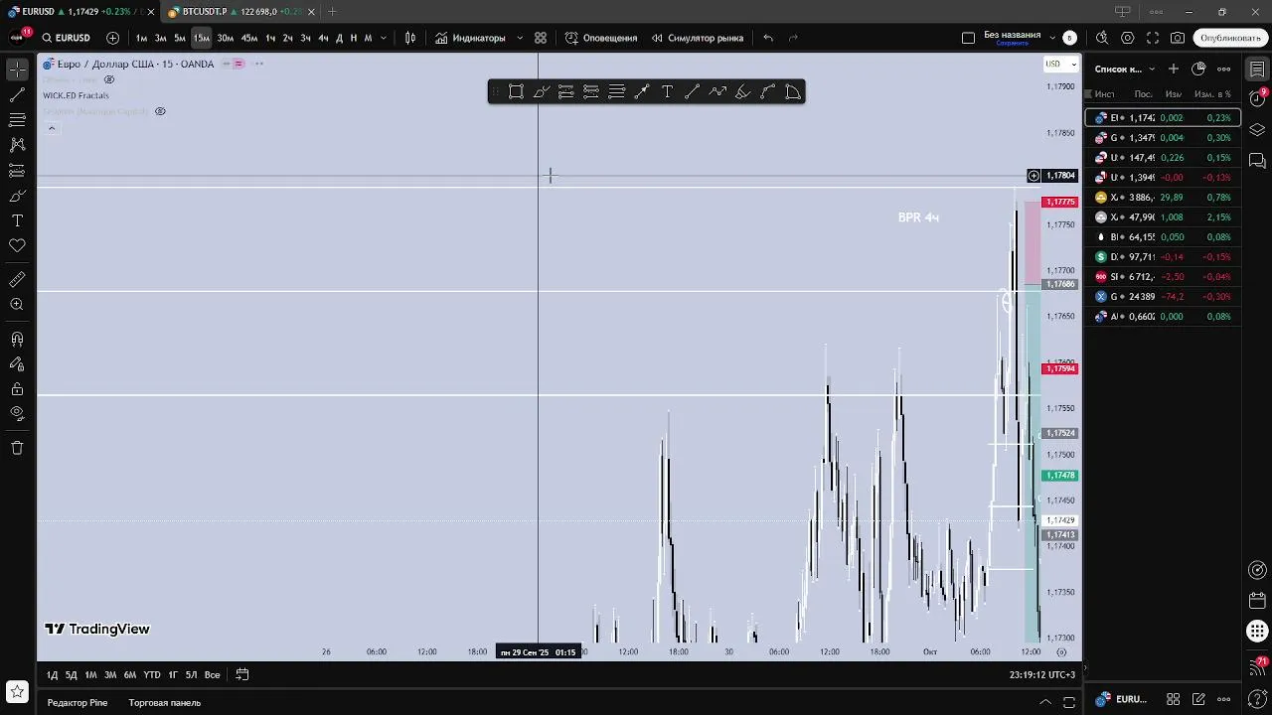Open the candlestick chart style selector
Image resolution: width=1272 pixels, height=715 pixels.
[410, 38]
